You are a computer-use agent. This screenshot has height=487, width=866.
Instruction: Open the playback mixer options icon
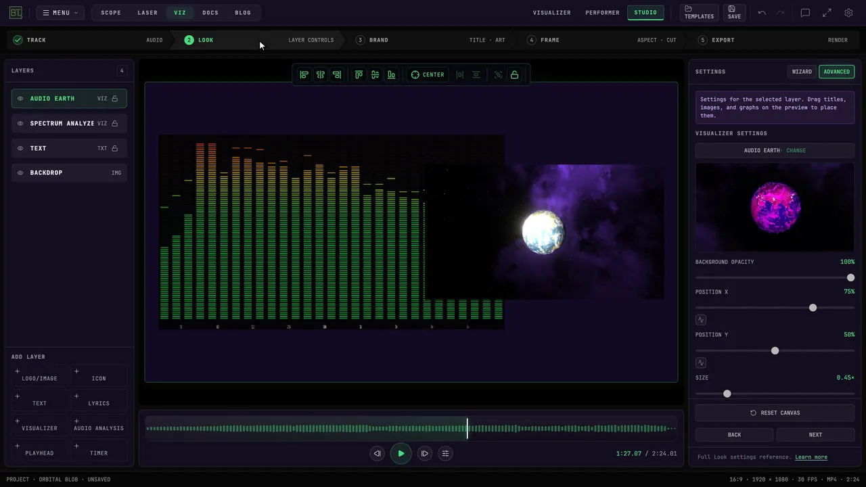445,453
